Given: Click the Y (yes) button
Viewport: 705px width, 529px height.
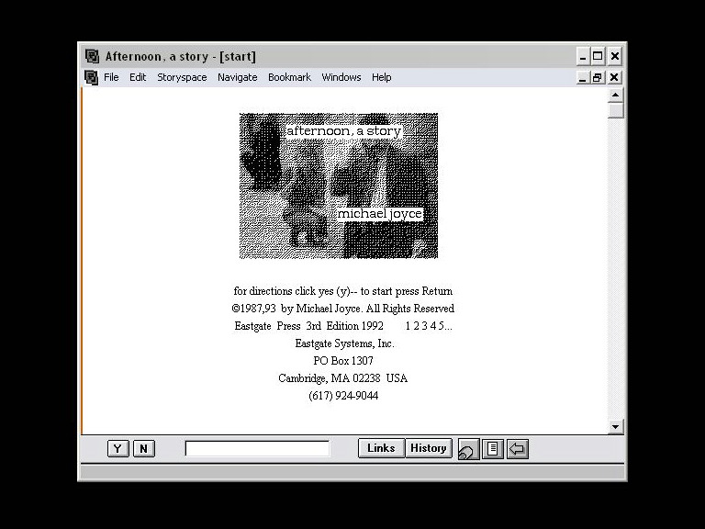Looking at the screenshot, I should coord(118,448).
